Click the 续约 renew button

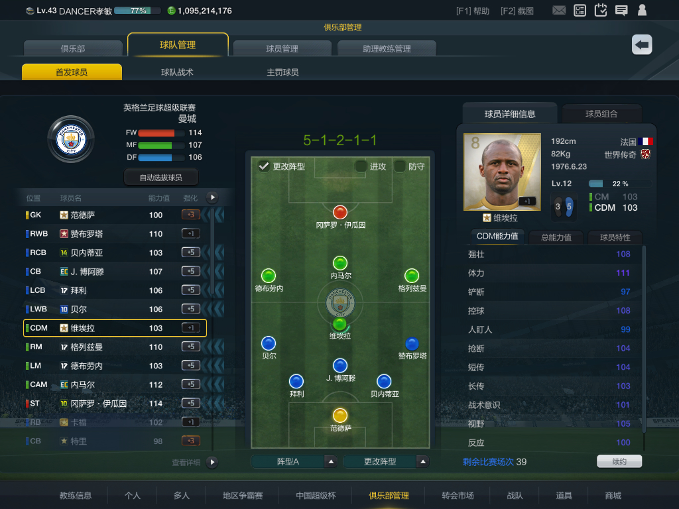coord(619,461)
